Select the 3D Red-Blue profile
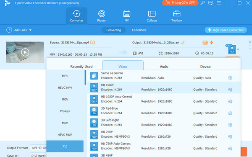The width and height of the screenshot is (252, 157). (x=164, y=111)
